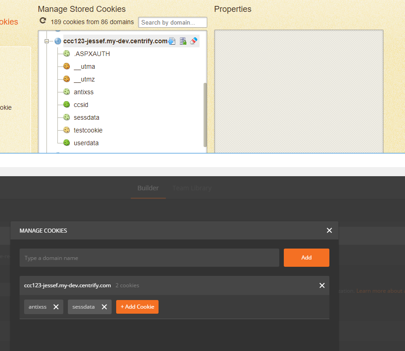The height and width of the screenshot is (351, 405).
Task: Select the userdata cookie in the tree
Action: 86,142
